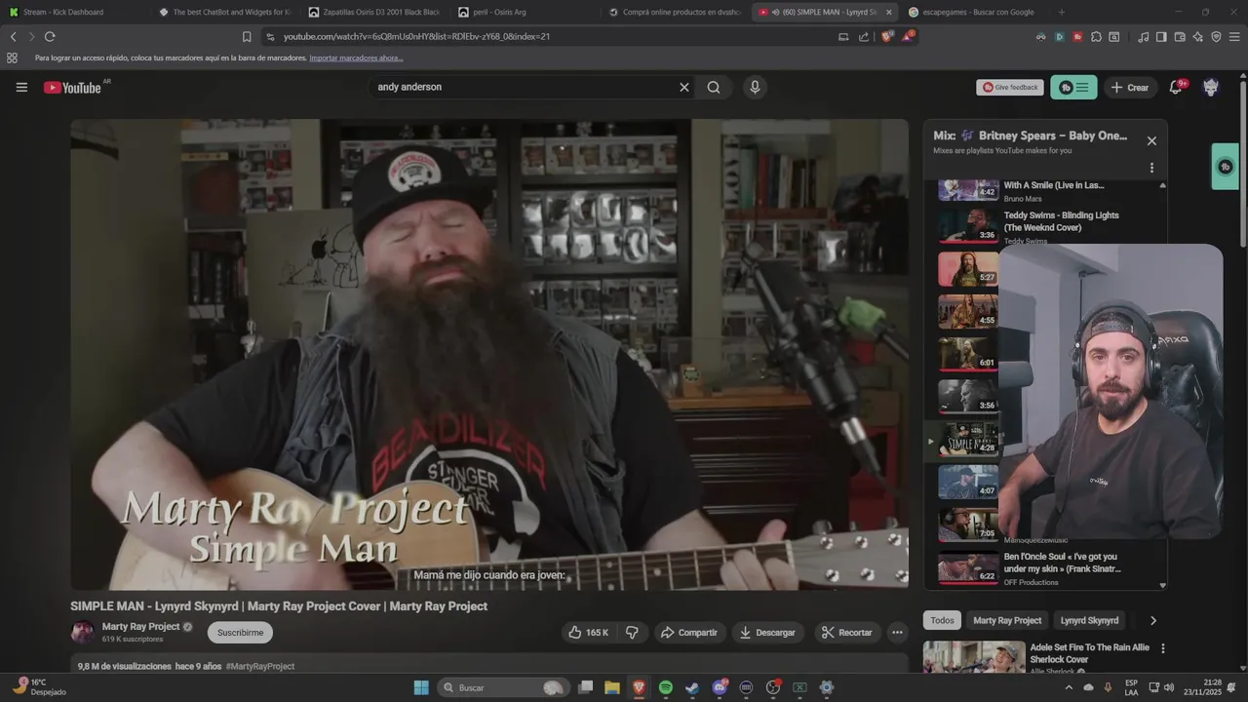Viewport: 1248px width, 702px height.
Task: Open the YouTube guide hamburger menu
Action: click(x=21, y=87)
